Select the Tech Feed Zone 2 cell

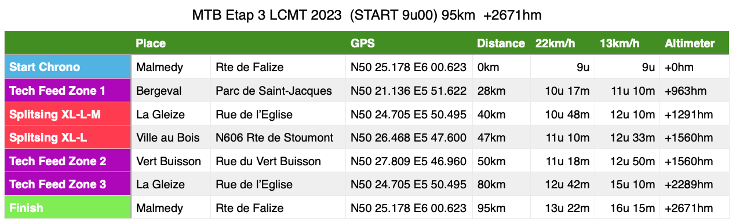coord(68,161)
